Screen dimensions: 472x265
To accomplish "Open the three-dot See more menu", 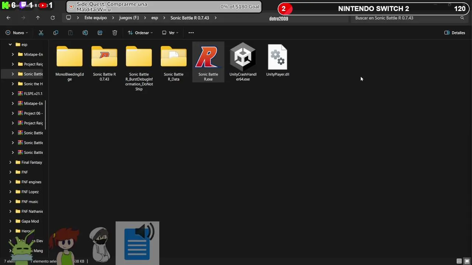I will (x=191, y=33).
